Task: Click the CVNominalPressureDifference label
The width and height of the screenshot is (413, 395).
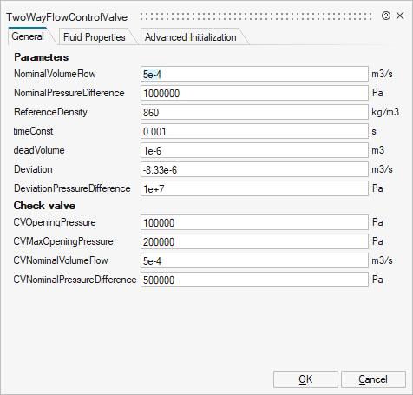Action: click(75, 280)
